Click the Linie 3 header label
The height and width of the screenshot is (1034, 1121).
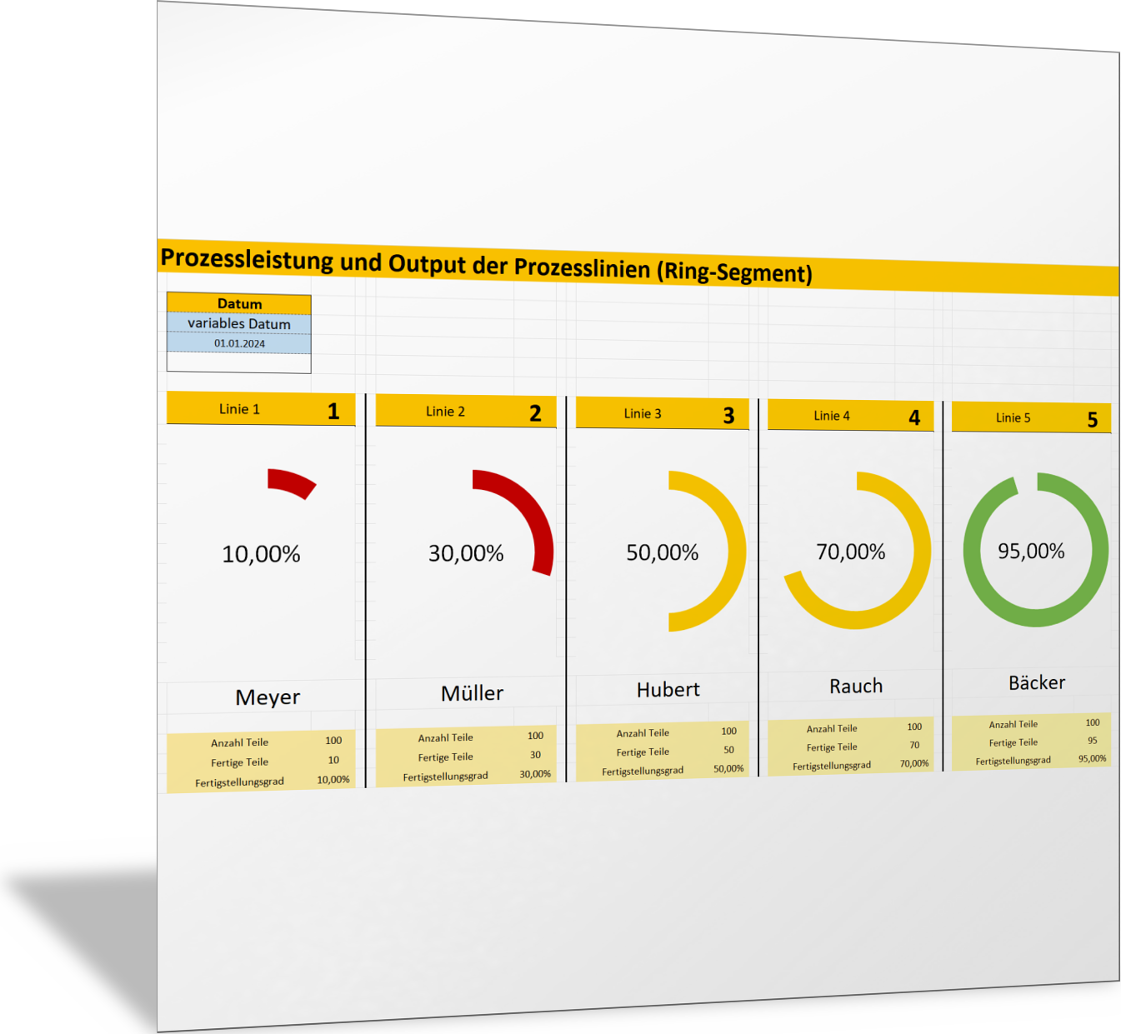click(x=642, y=414)
